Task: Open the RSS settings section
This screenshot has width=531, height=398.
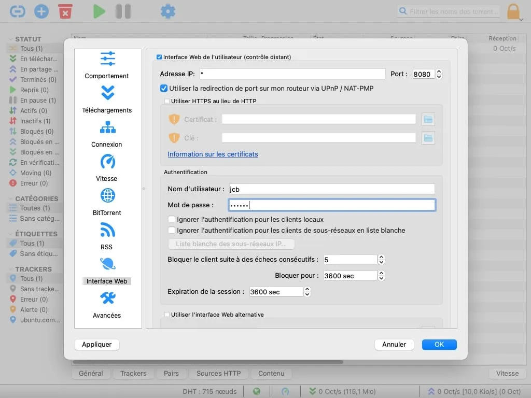Action: (x=107, y=236)
